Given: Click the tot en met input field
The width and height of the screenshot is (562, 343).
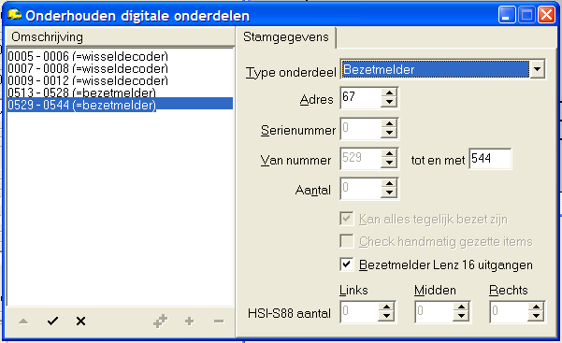Looking at the screenshot, I should click(490, 159).
